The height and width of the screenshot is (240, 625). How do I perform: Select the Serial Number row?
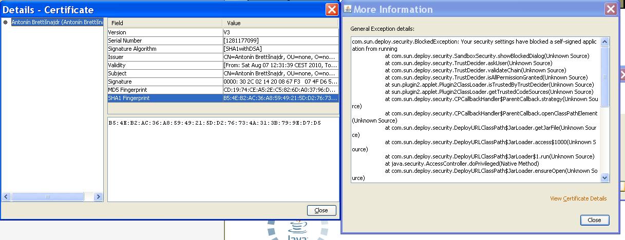pyautogui.click(x=223, y=41)
